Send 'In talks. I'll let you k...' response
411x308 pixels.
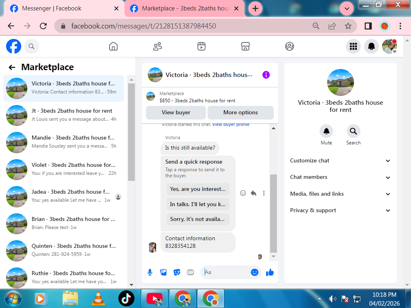pos(198,204)
